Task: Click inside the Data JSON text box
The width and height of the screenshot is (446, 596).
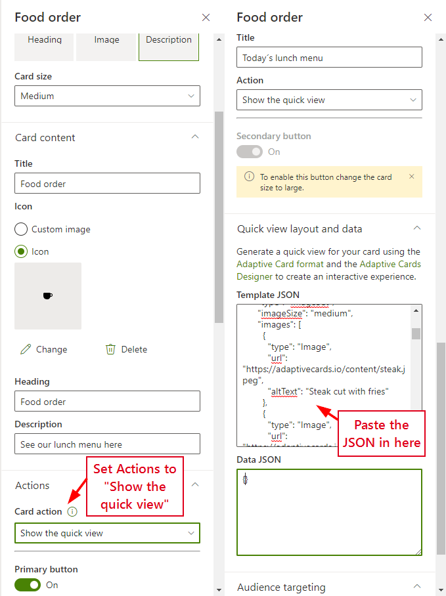Action: 329,512
